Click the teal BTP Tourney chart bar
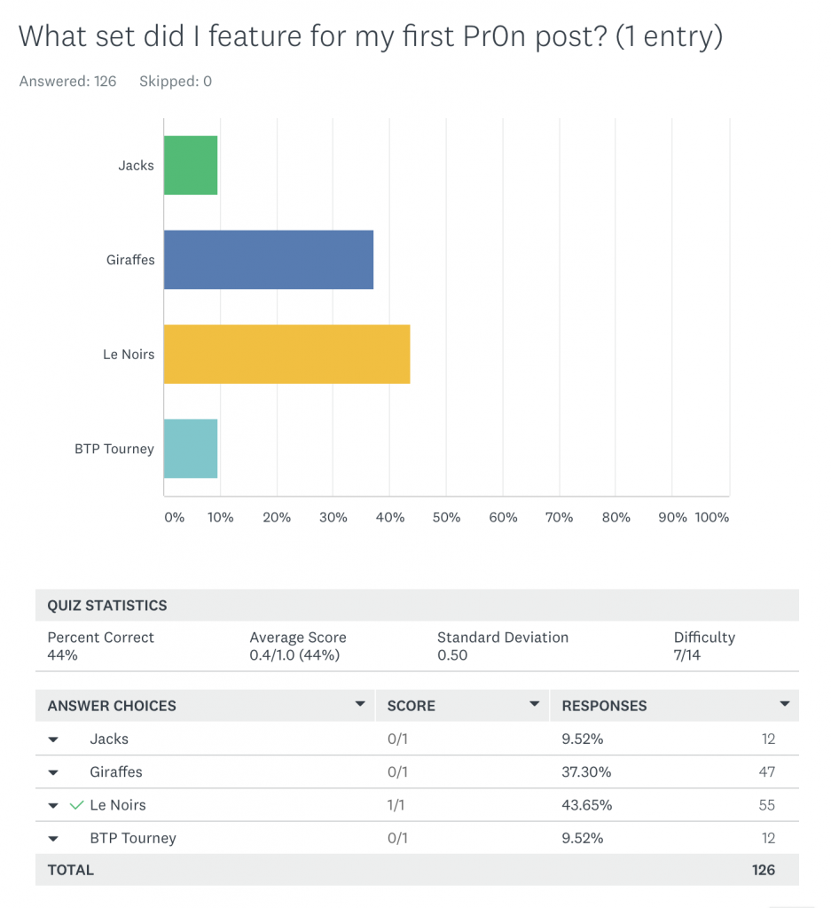831x908 pixels. 191,449
